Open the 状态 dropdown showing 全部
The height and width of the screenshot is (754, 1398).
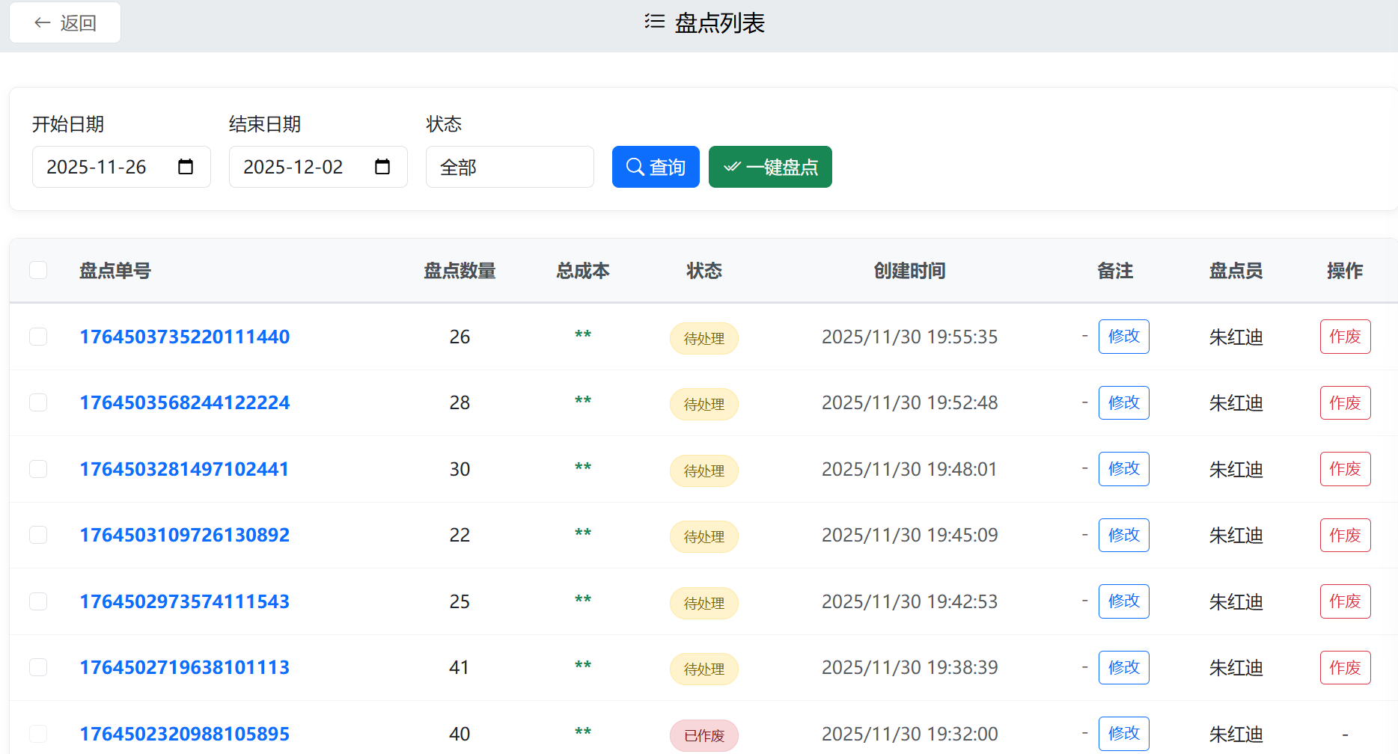click(x=510, y=167)
